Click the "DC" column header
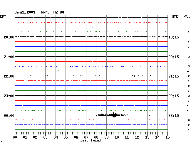The height and width of the screenshot is (145, 191). point(185,16)
